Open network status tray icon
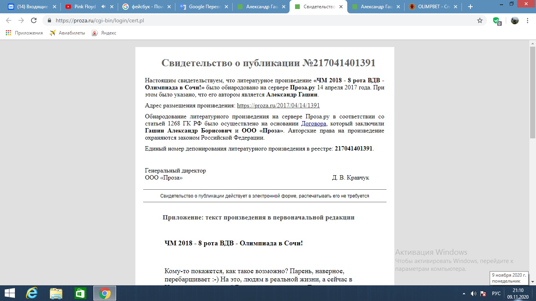The width and height of the screenshot is (536, 301). pyautogui.click(x=484, y=293)
